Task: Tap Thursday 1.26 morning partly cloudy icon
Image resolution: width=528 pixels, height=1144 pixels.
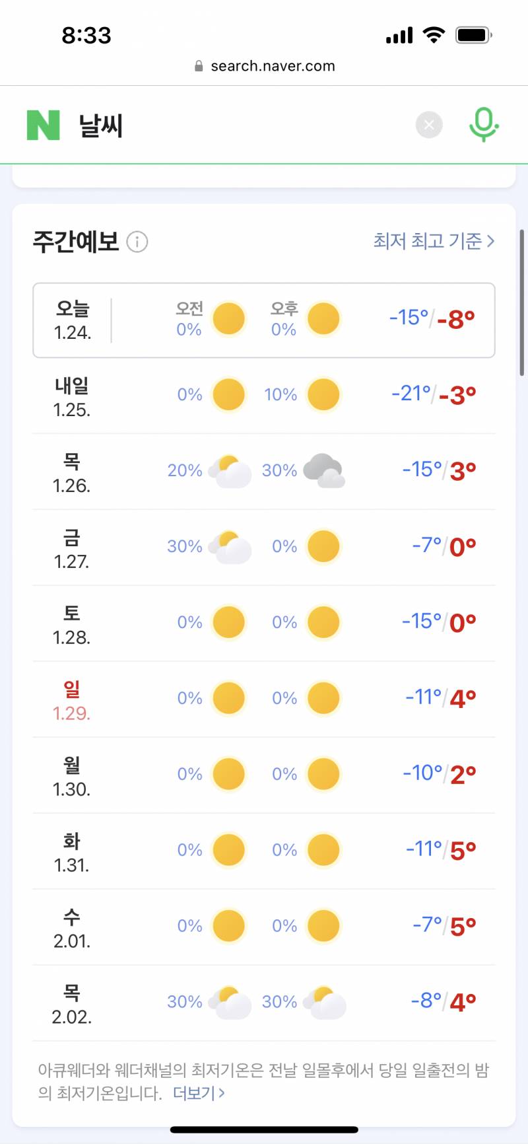Action: coord(230,470)
